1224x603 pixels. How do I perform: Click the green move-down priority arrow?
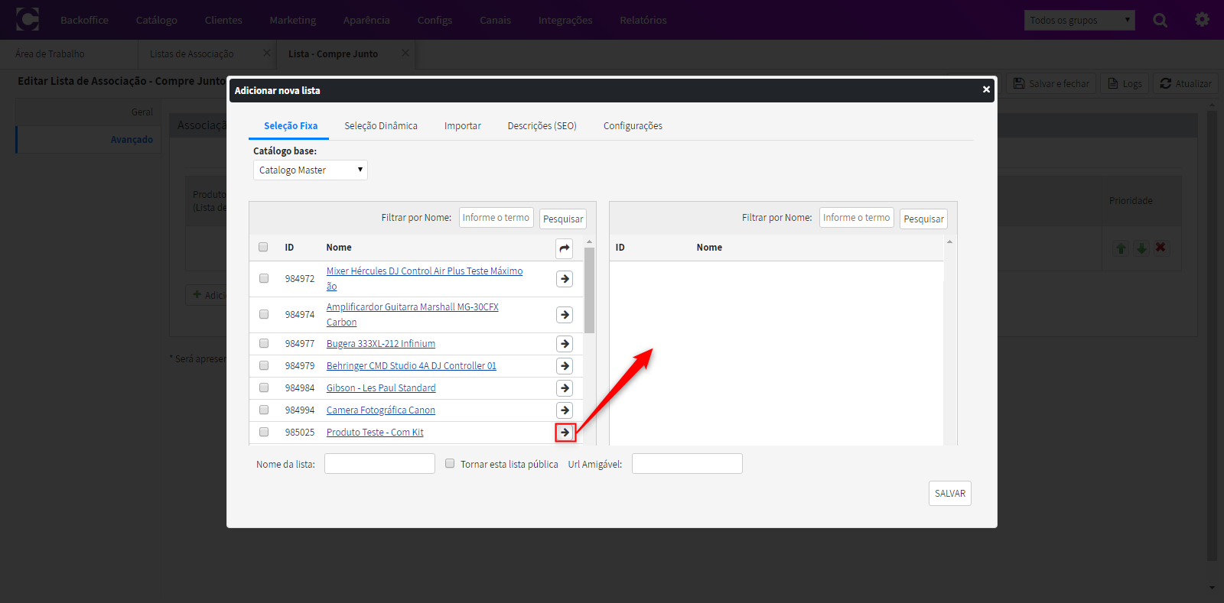(x=1141, y=248)
